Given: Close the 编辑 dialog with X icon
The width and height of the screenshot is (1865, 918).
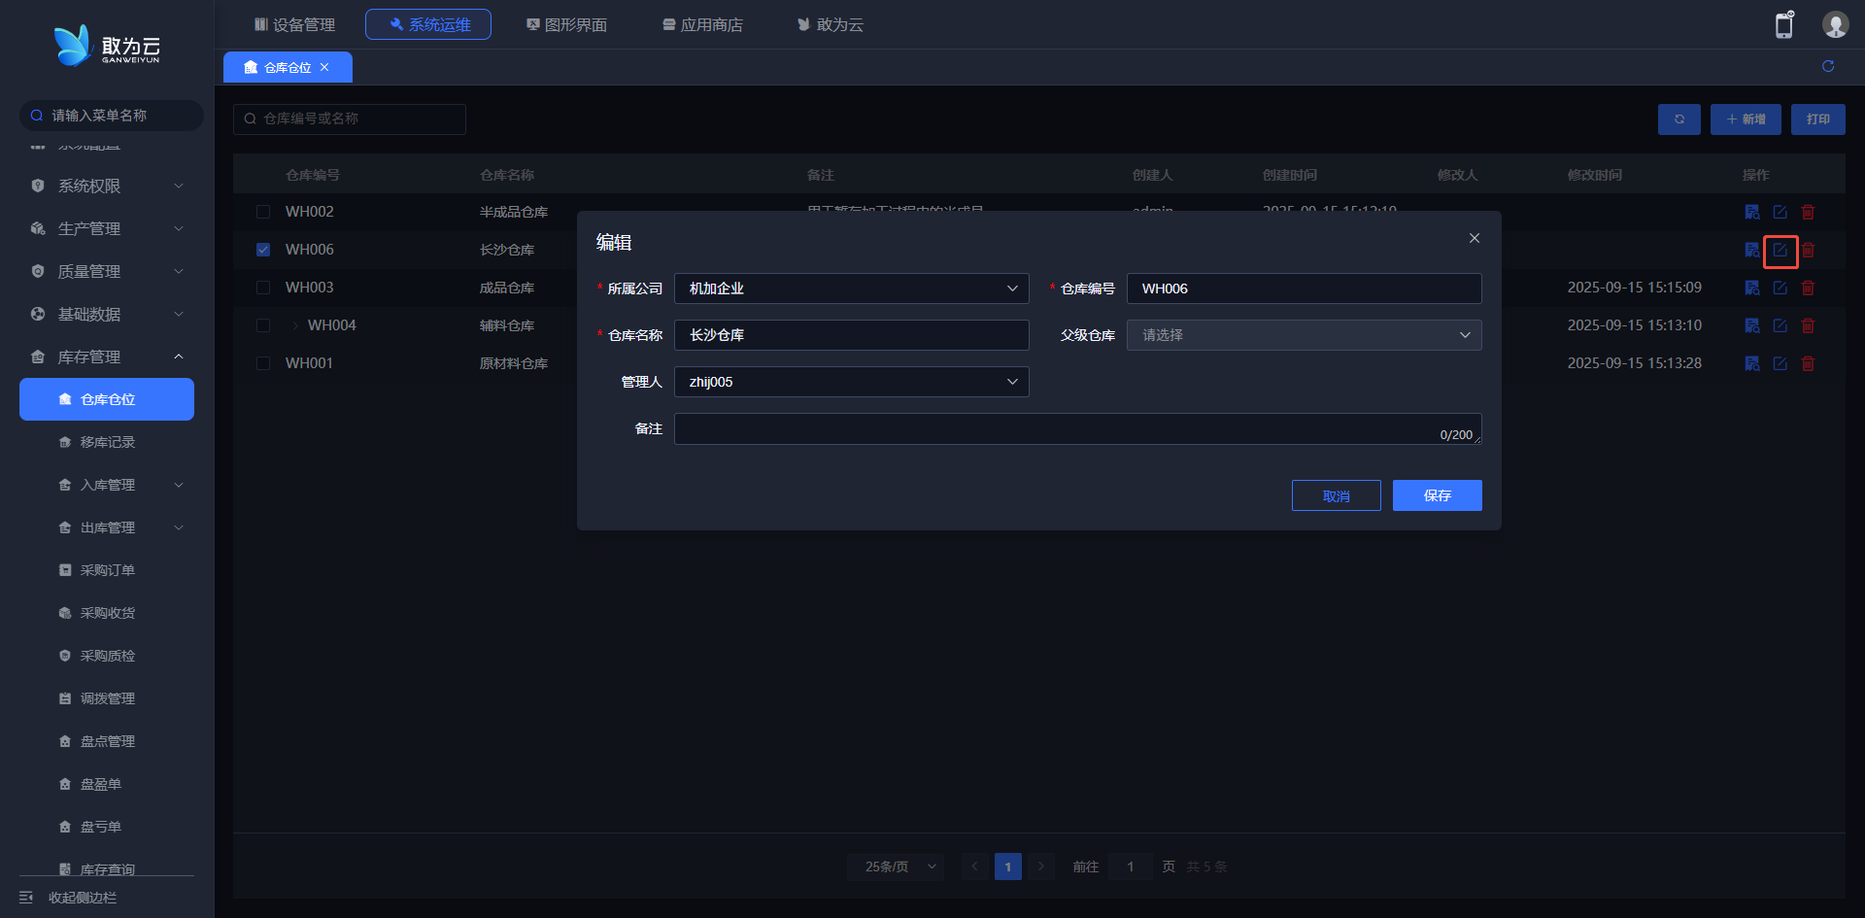Looking at the screenshot, I should (1474, 238).
